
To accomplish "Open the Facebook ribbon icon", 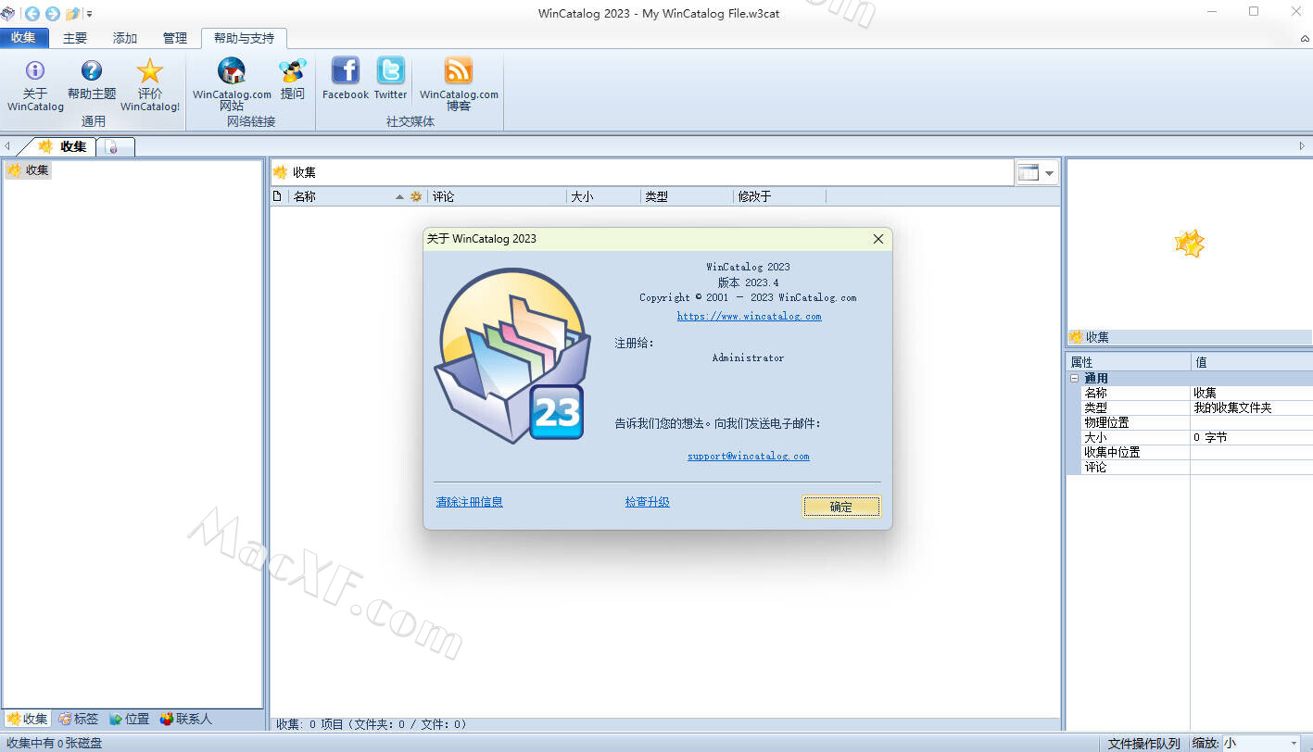I will 345,71.
